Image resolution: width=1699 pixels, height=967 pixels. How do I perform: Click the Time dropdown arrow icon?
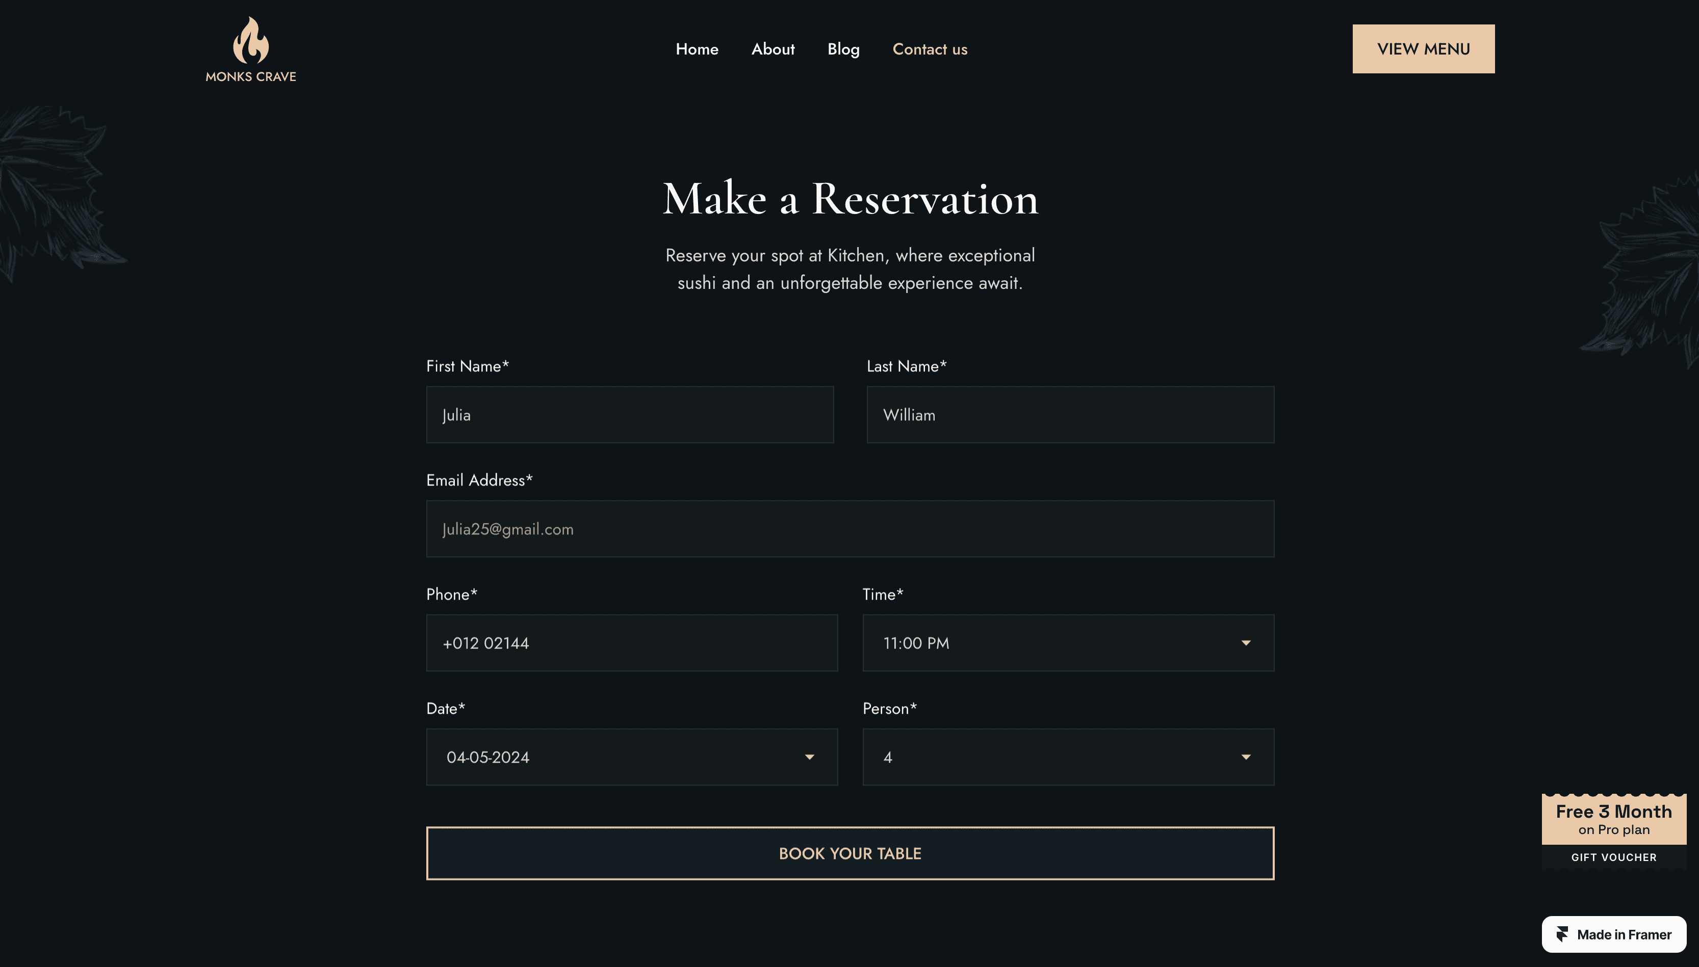click(1246, 643)
